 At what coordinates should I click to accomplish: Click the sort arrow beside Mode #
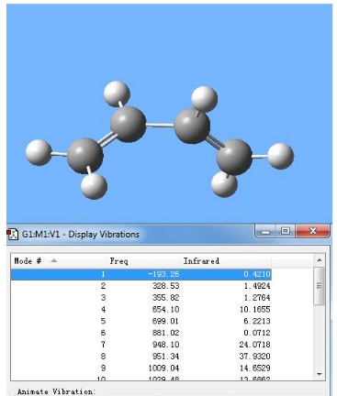tap(53, 260)
